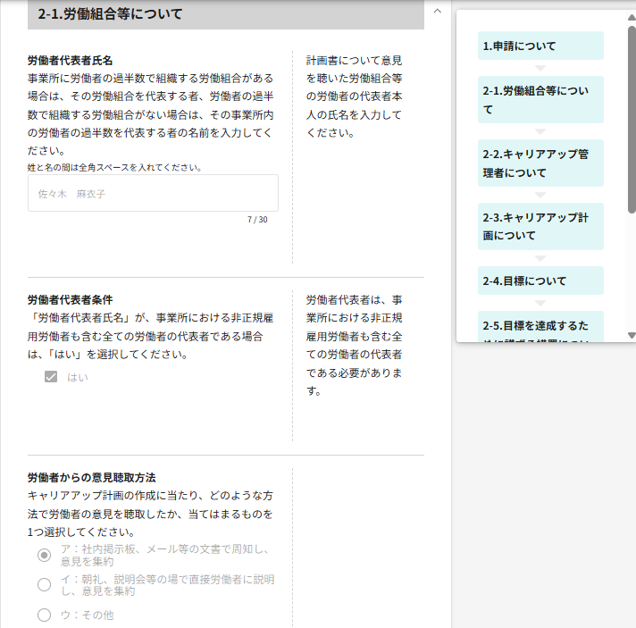Image resolution: width=636 pixels, height=628 pixels.
Task: Go to 1.申請について in navigation
Action: [540, 46]
